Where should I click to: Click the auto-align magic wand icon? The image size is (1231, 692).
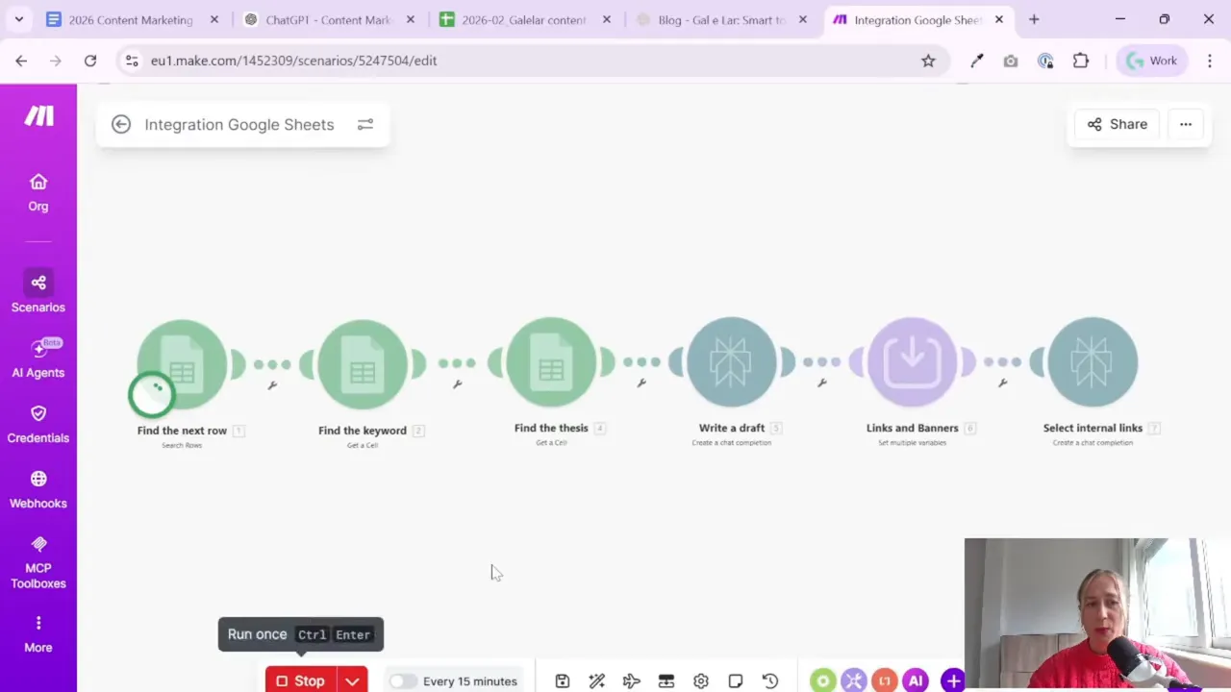click(x=597, y=681)
